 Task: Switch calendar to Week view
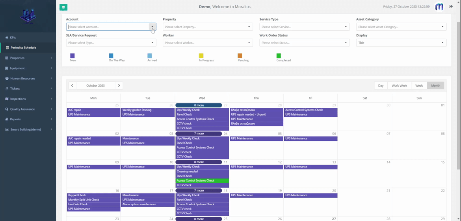(x=419, y=85)
